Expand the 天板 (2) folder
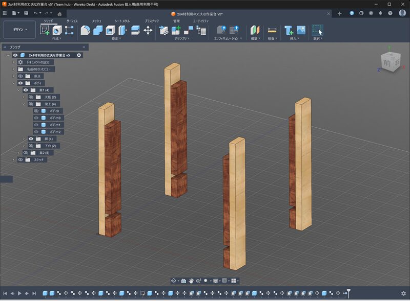This screenshot has height=301, width=410. click(x=24, y=97)
